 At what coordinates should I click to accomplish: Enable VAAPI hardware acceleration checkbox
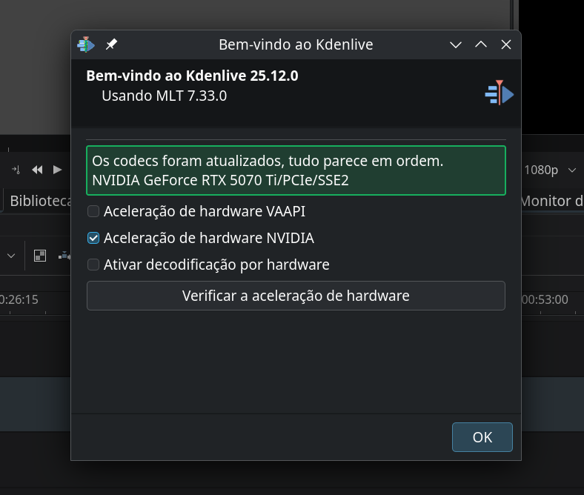[x=93, y=211]
